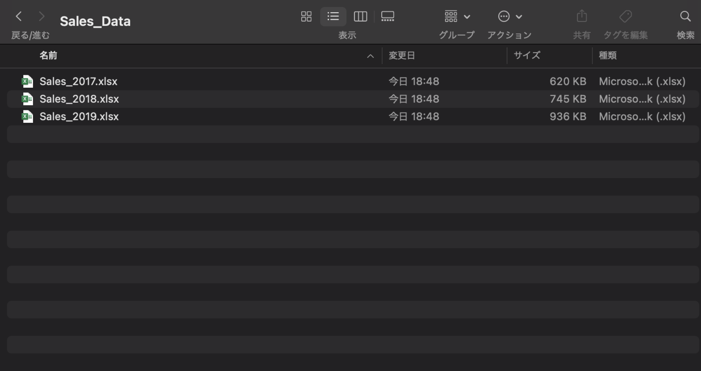The image size is (701, 371).
Task: Toggle the name sort direction chevron
Action: [370, 56]
